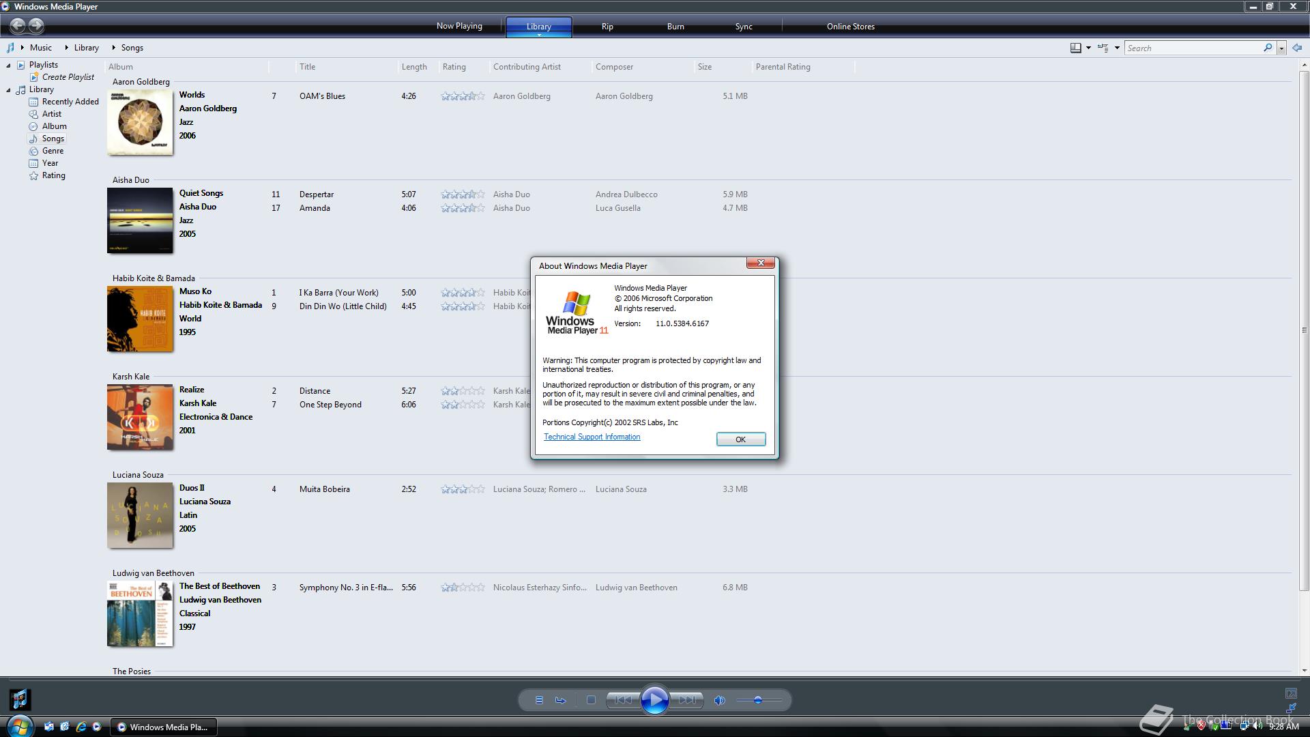Screen dimensions: 1310x737
Task: Open the Technical Support Information link
Action: 592,437
